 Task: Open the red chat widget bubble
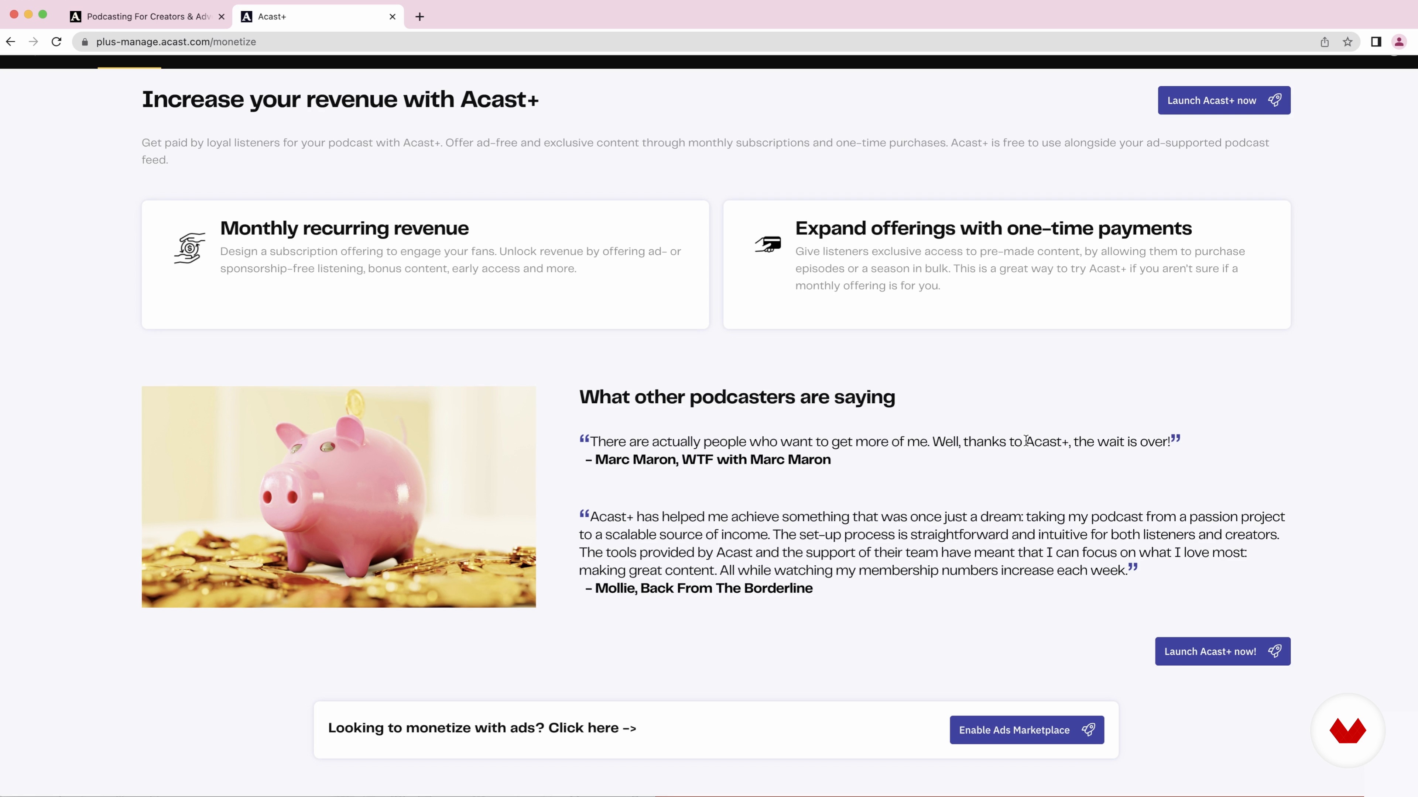point(1347,731)
